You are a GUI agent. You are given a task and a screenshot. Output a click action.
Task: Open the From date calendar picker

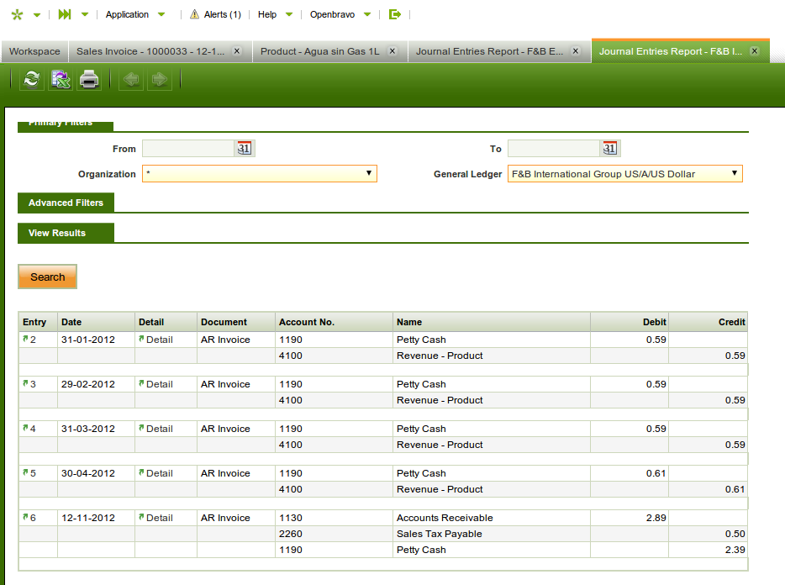[245, 149]
